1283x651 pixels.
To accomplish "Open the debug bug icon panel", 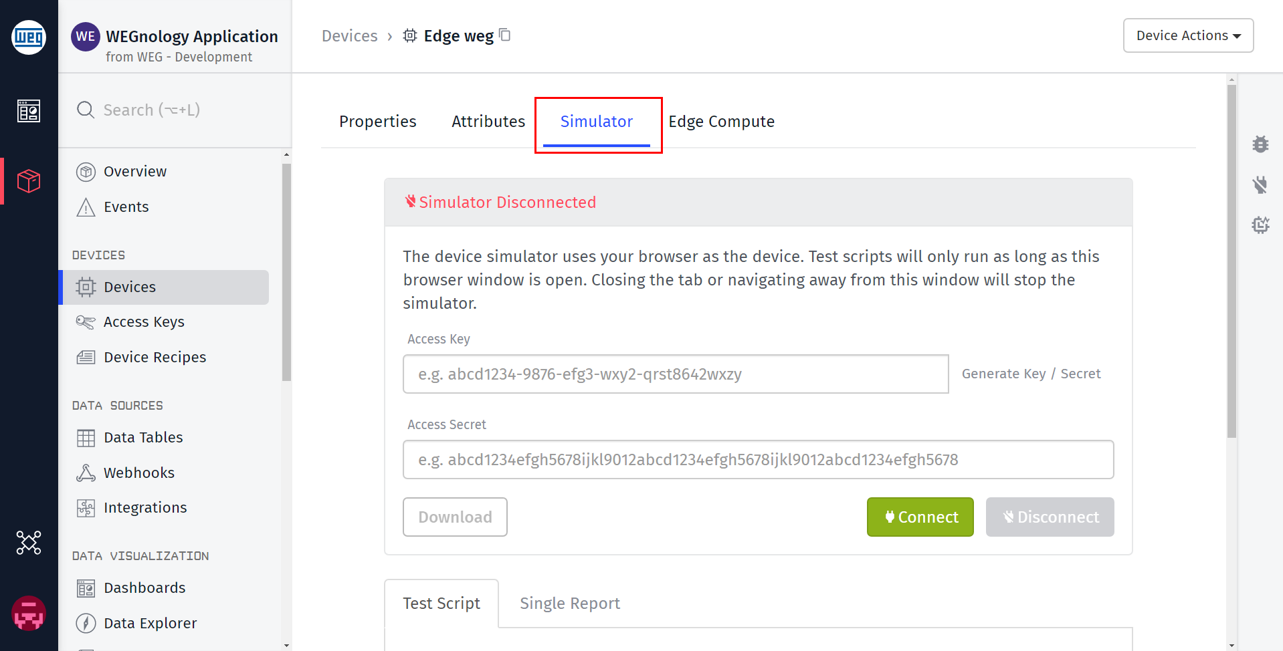I will [x=1260, y=144].
